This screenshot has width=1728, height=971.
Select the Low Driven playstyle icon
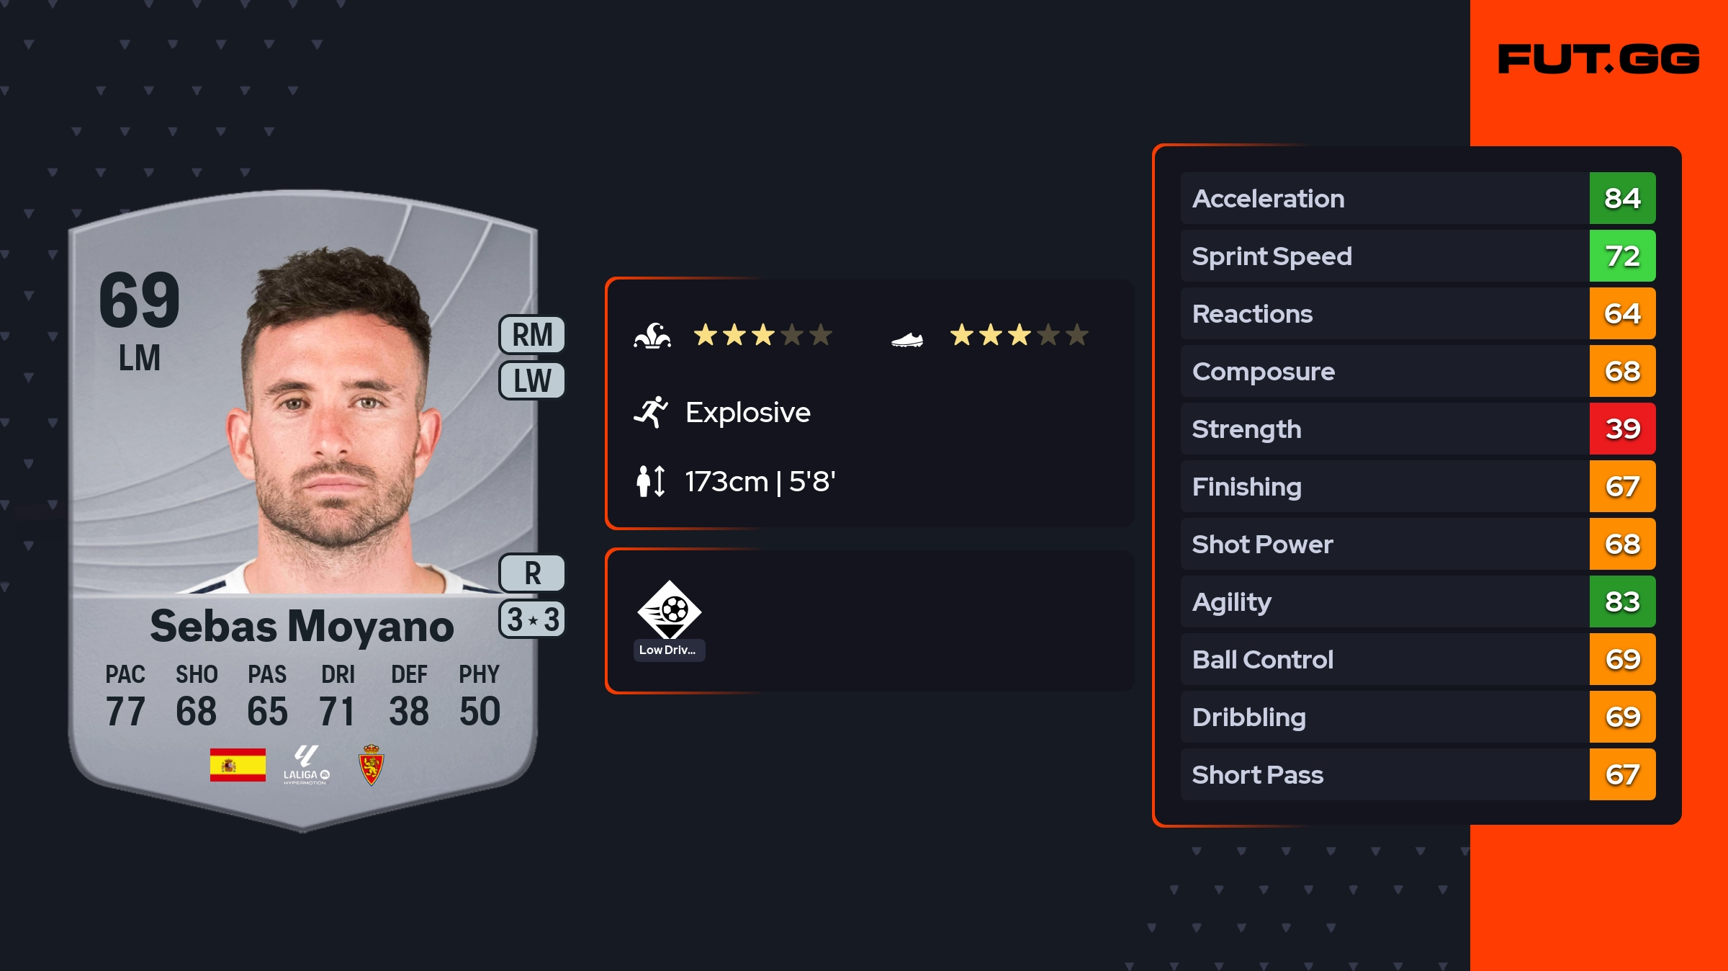pos(670,611)
